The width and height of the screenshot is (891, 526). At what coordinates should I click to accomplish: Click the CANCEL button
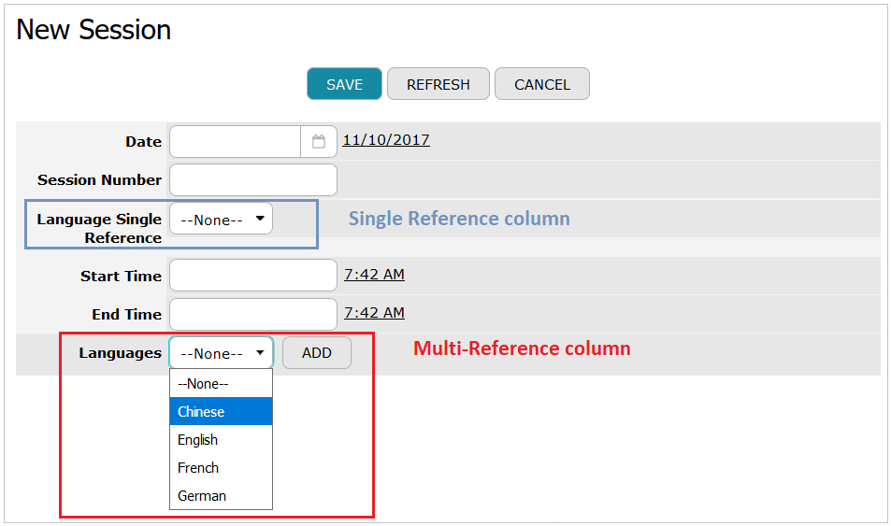point(542,84)
